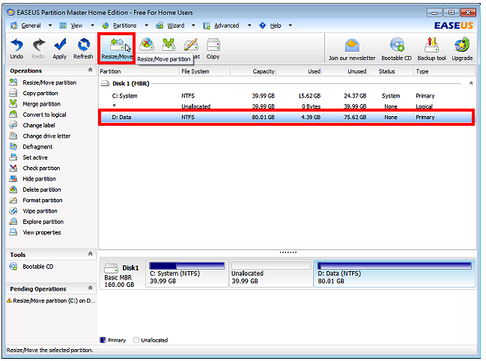Screen dimensions: 486x361
Task: Click the Redo toolbar icon
Action: click(38, 45)
